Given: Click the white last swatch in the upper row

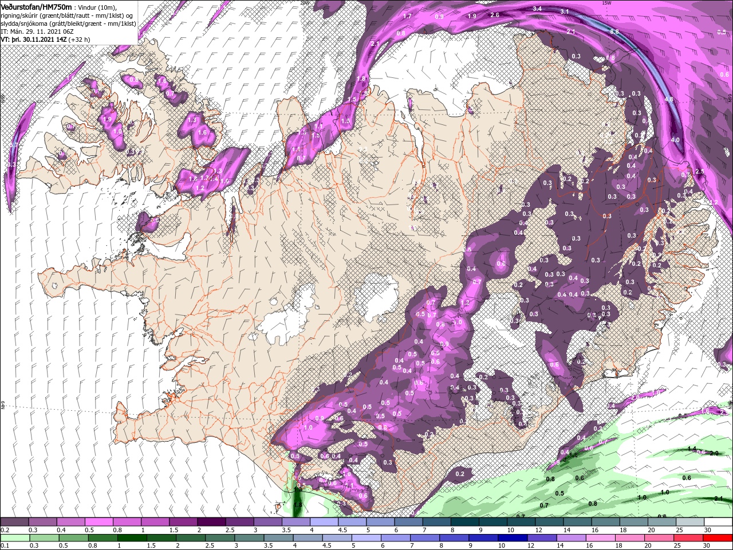Looking at the screenshot, I should tap(719, 522).
